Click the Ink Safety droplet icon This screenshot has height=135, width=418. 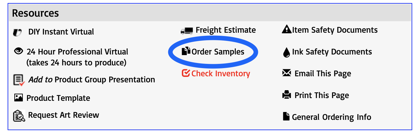286,53
